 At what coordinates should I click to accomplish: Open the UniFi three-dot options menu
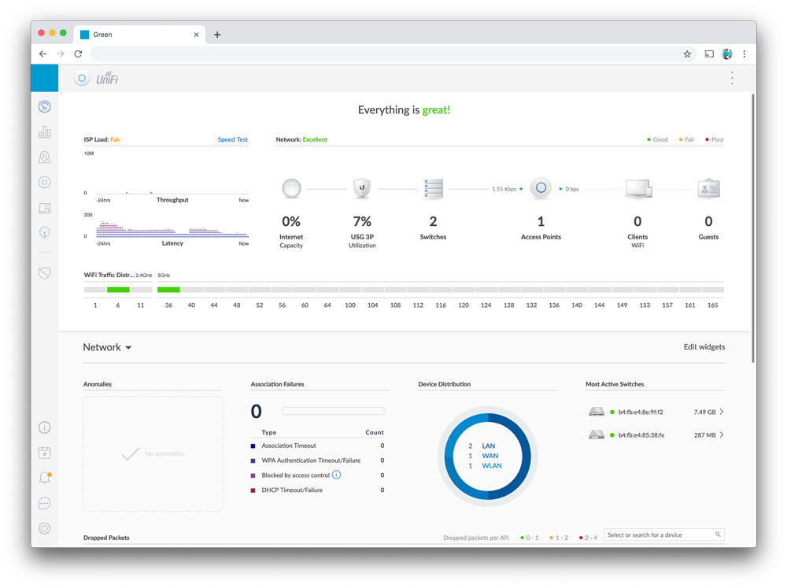coord(732,78)
